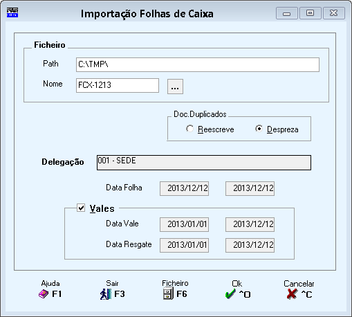Maximize the Importação Folhas de Caixa window
352x317 pixels.
tap(310, 13)
